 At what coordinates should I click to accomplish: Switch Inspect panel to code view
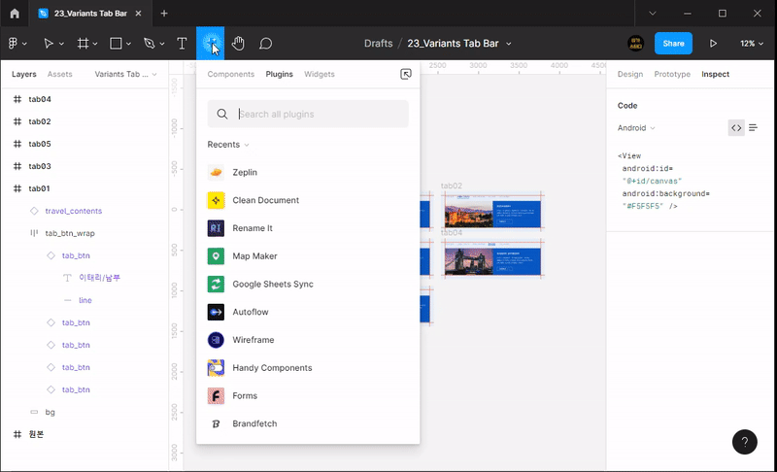736,128
